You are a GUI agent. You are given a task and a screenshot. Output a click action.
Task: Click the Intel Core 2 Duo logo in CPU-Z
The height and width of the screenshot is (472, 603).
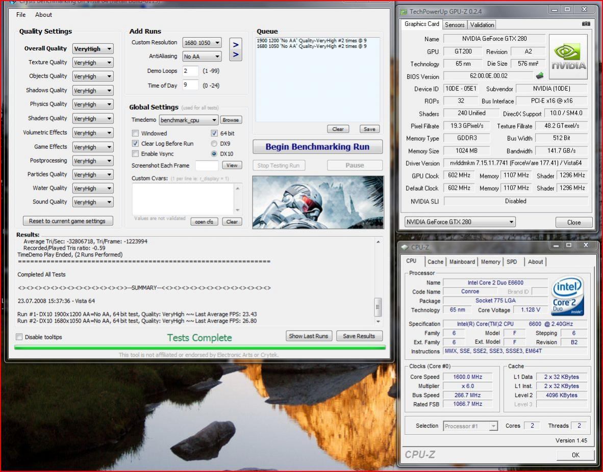[568, 296]
